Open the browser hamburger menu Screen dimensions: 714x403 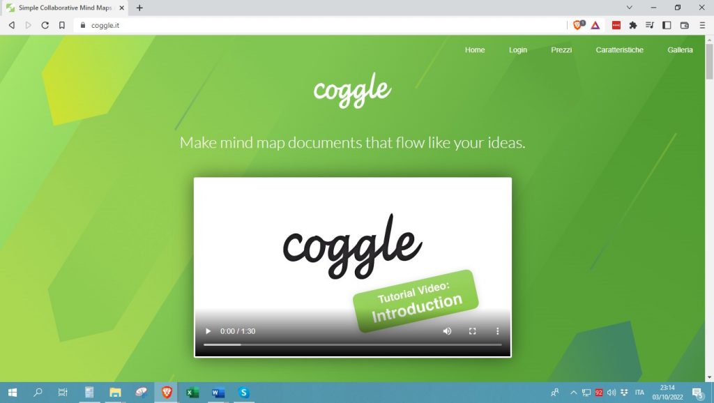click(x=702, y=25)
